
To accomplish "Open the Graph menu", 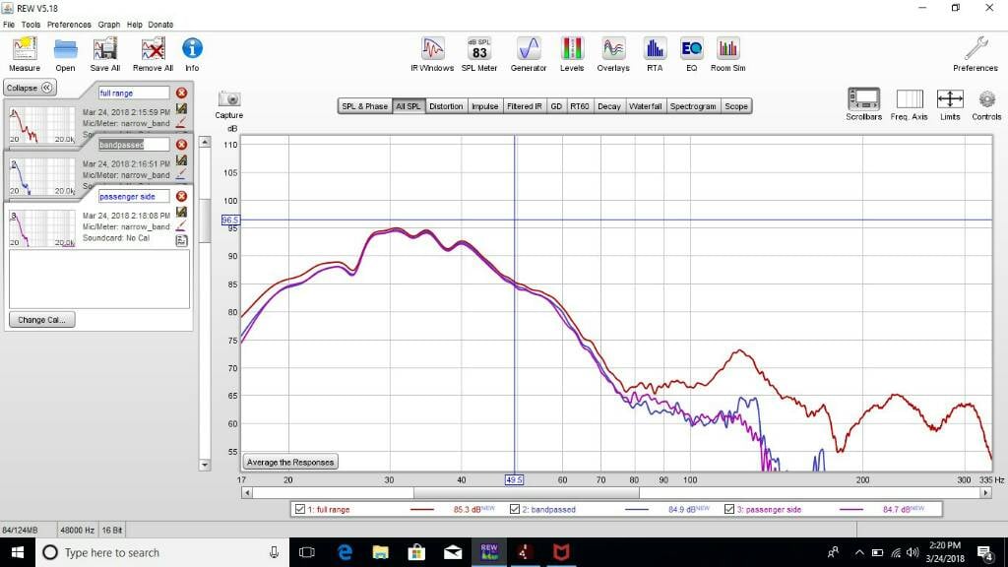I will (109, 24).
